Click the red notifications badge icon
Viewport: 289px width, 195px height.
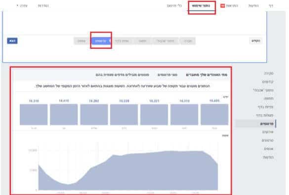pos(222,6)
